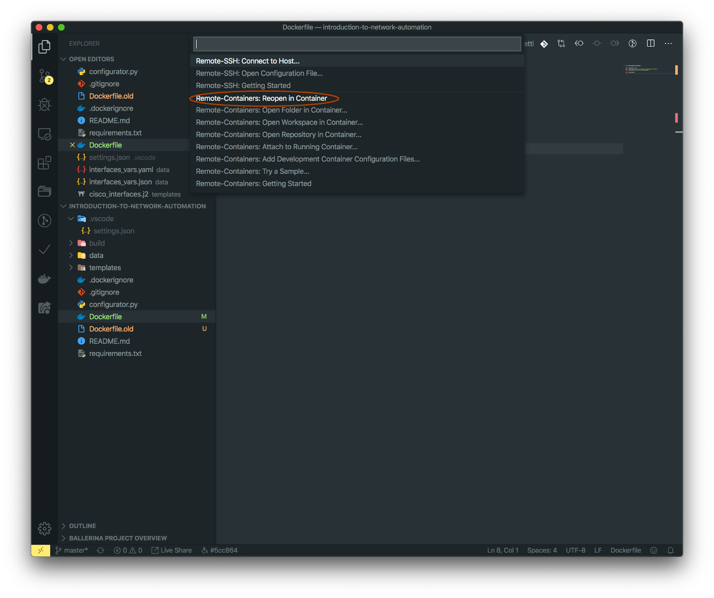Change indentation via Spaces: 4
The width and height of the screenshot is (714, 598).
pyautogui.click(x=542, y=550)
